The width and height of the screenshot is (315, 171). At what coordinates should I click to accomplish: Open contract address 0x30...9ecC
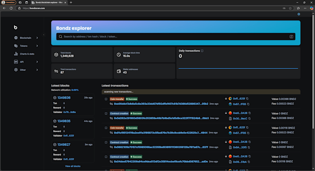coord(240,119)
